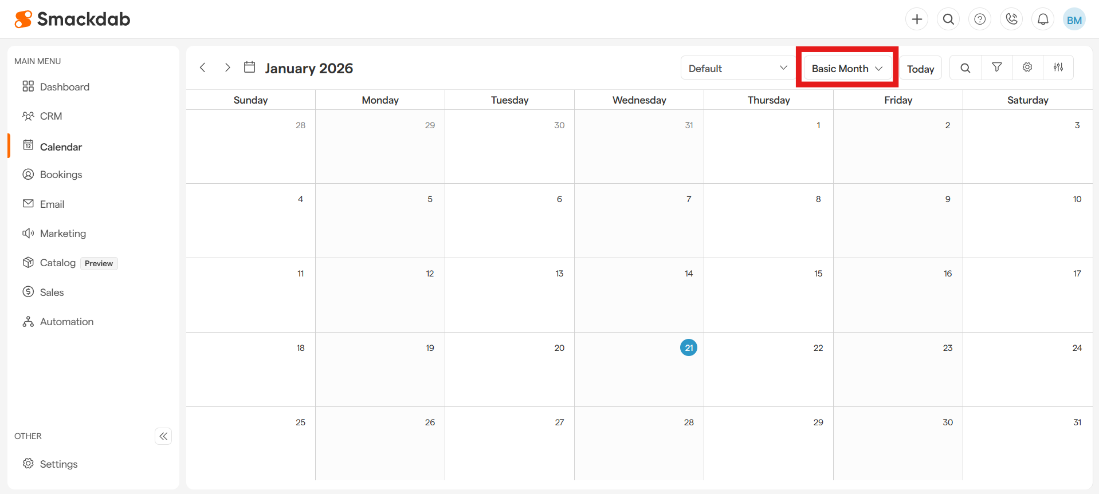Select January 21 highlighted date
The width and height of the screenshot is (1099, 494).
point(688,347)
